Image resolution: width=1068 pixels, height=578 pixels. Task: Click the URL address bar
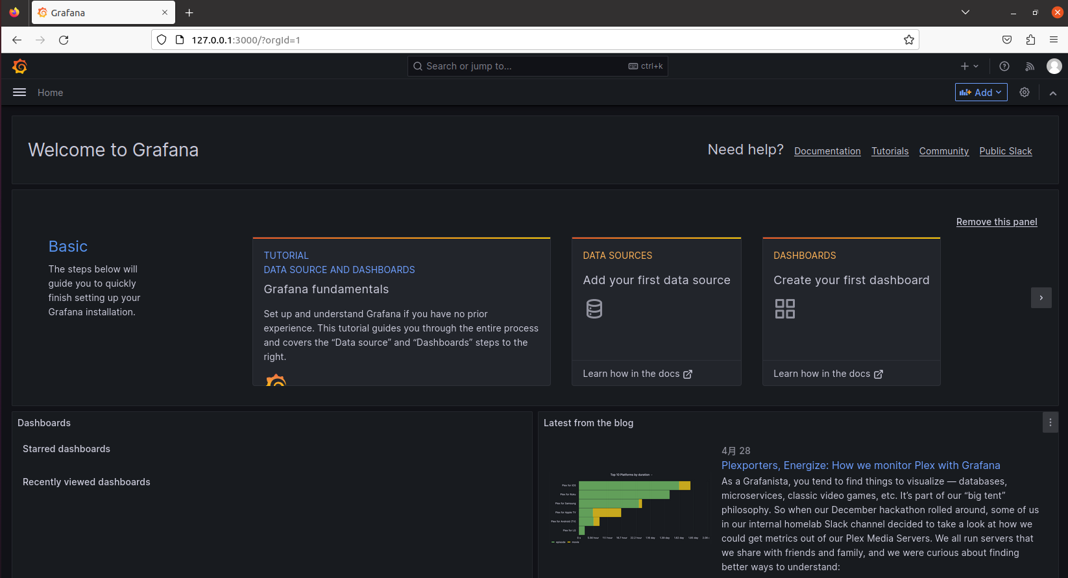pos(535,40)
